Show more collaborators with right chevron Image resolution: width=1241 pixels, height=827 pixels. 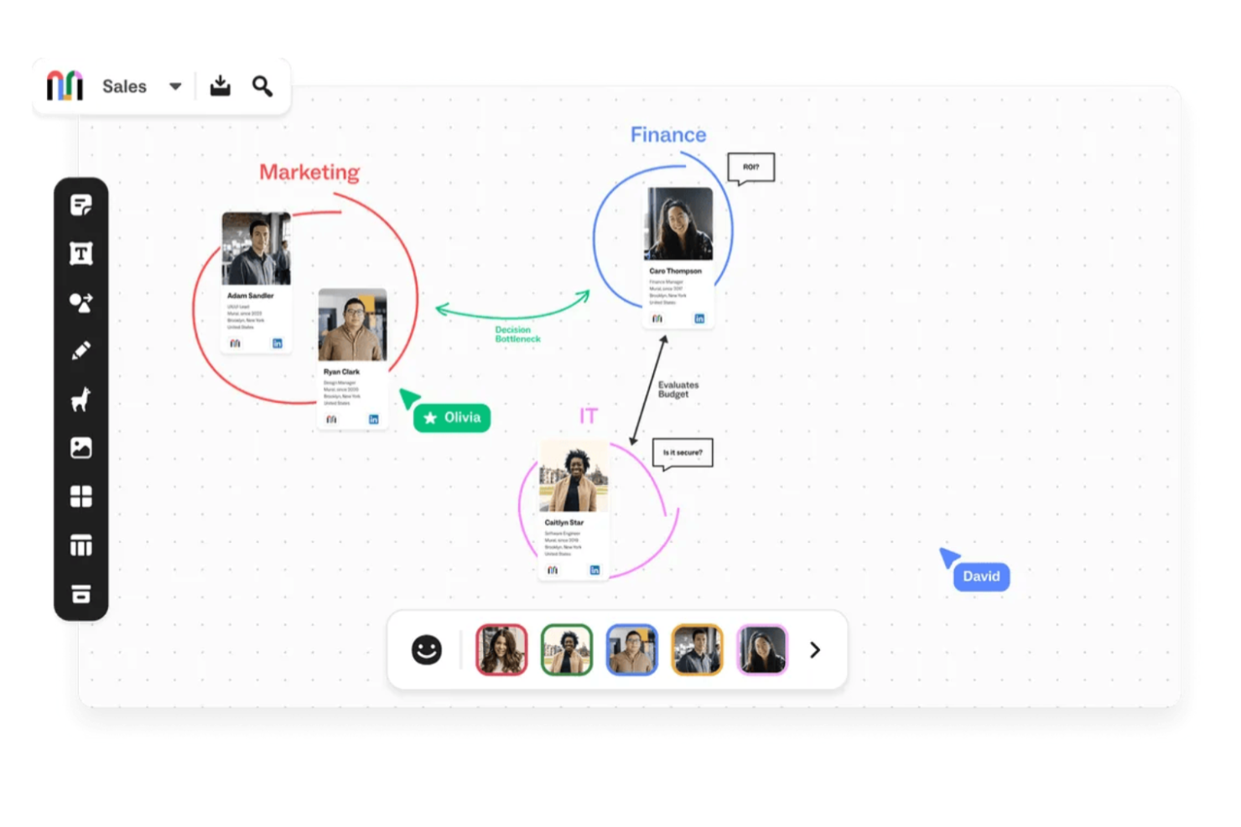(815, 650)
